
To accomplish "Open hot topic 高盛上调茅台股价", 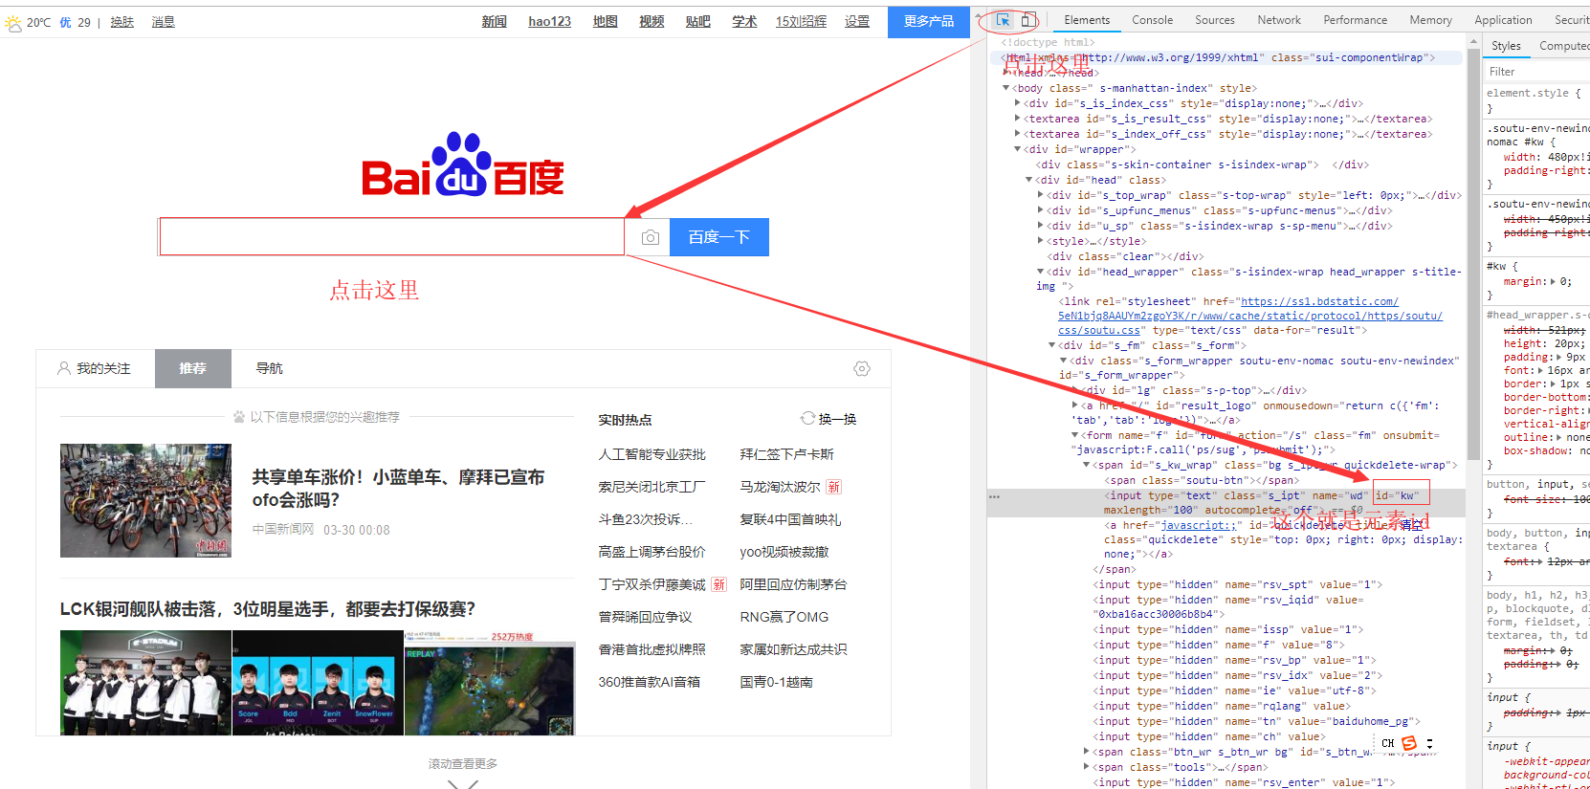I will (652, 552).
